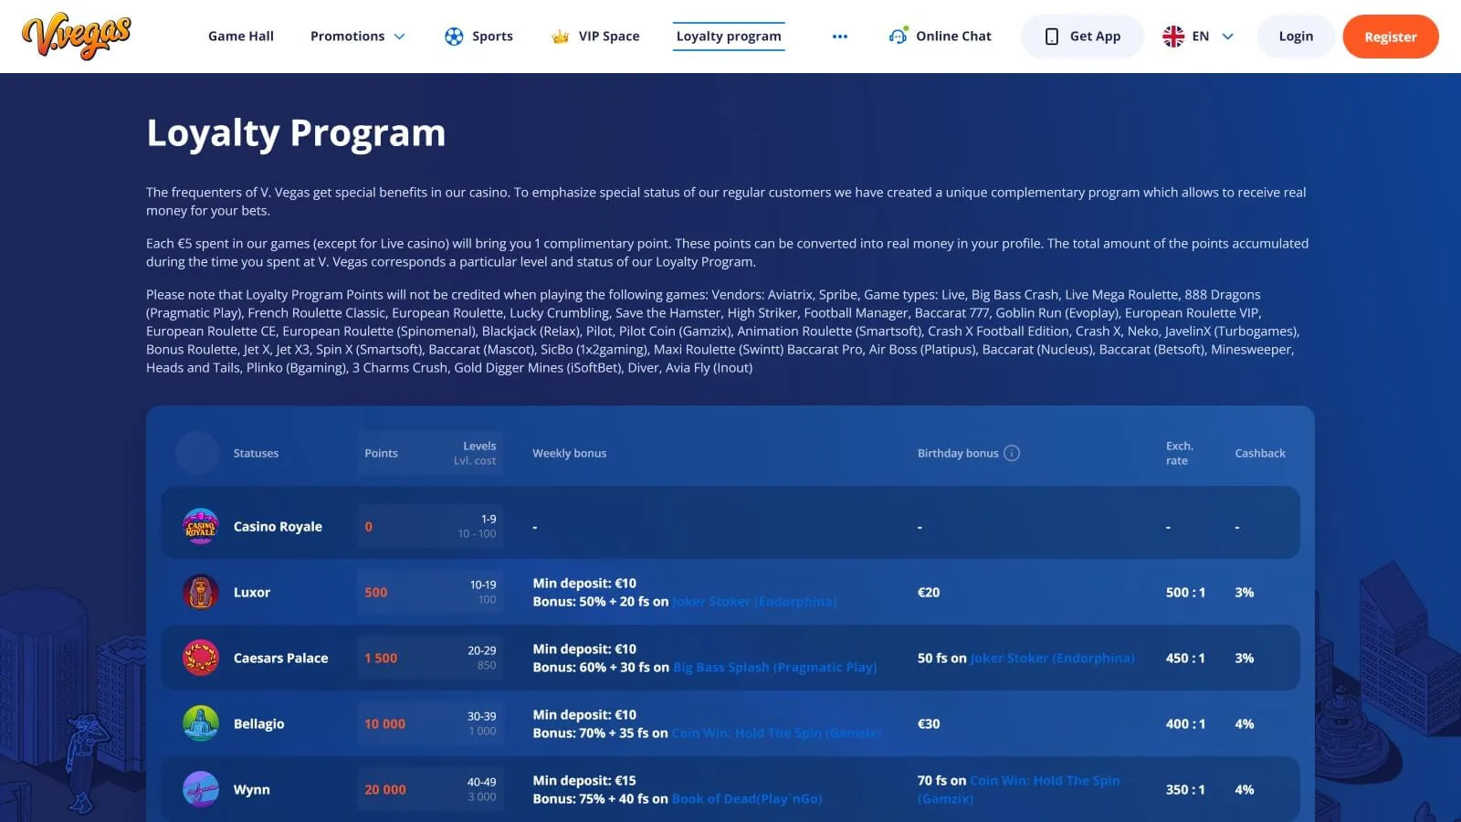The image size is (1461, 822).
Task: Click the Birthday bonus column header
Action: 958,453
